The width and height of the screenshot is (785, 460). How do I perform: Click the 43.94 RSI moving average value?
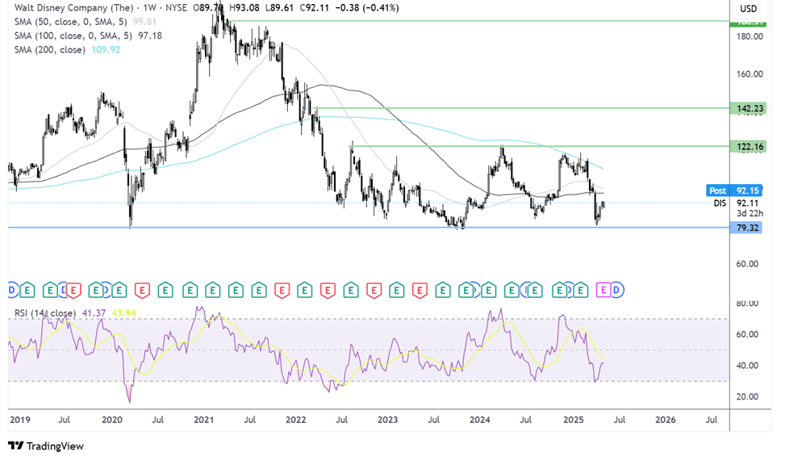pyautogui.click(x=123, y=313)
